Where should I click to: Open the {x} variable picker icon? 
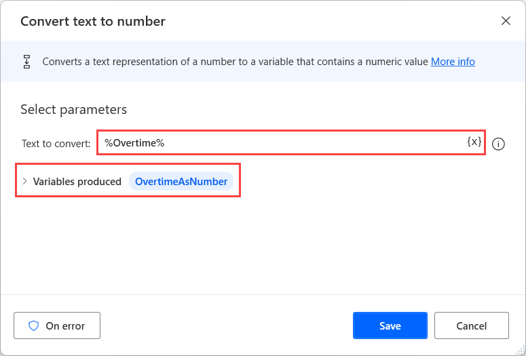point(474,142)
